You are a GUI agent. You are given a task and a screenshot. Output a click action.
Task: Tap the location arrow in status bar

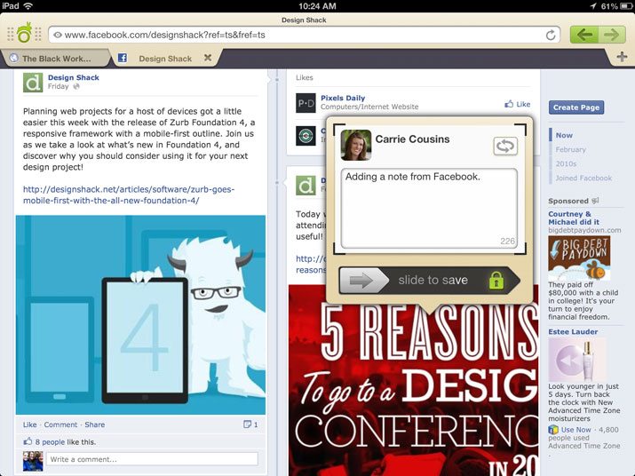click(x=593, y=5)
